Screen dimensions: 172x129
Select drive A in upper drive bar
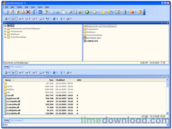pyautogui.click(x=7, y=19)
